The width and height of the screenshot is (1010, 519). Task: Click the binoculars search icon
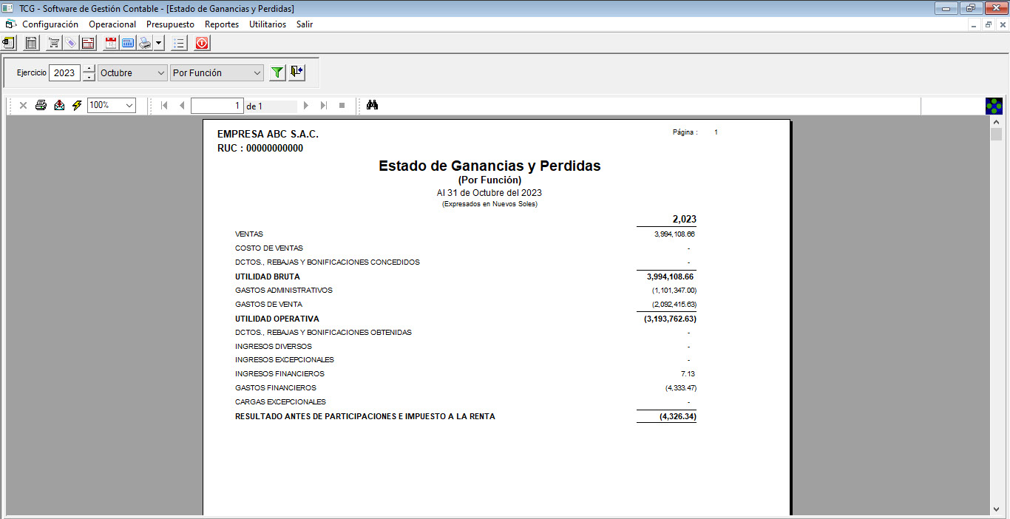tap(373, 106)
